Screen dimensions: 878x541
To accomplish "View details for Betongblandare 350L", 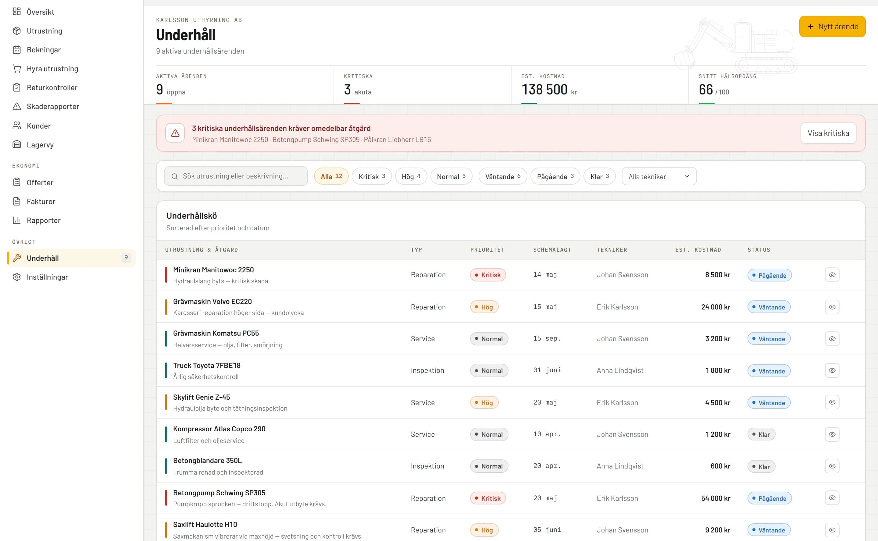I will click(832, 466).
